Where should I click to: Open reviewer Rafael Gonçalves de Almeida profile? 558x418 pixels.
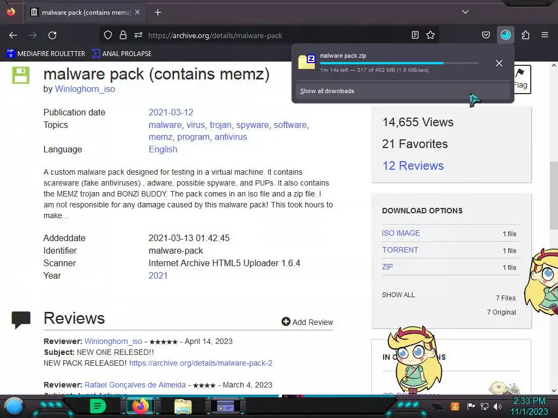(135, 385)
